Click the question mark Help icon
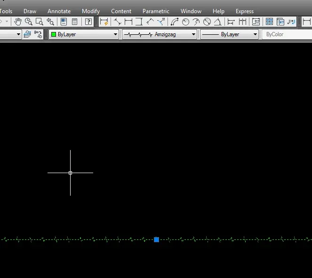The image size is (312, 278). [x=88, y=22]
